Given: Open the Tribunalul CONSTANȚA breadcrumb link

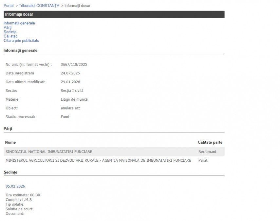Looking at the screenshot, I should point(39,6).
